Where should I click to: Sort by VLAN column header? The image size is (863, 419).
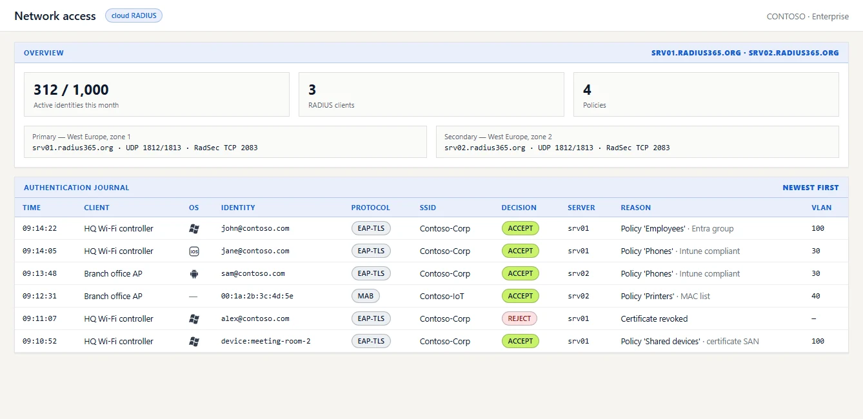coord(822,208)
